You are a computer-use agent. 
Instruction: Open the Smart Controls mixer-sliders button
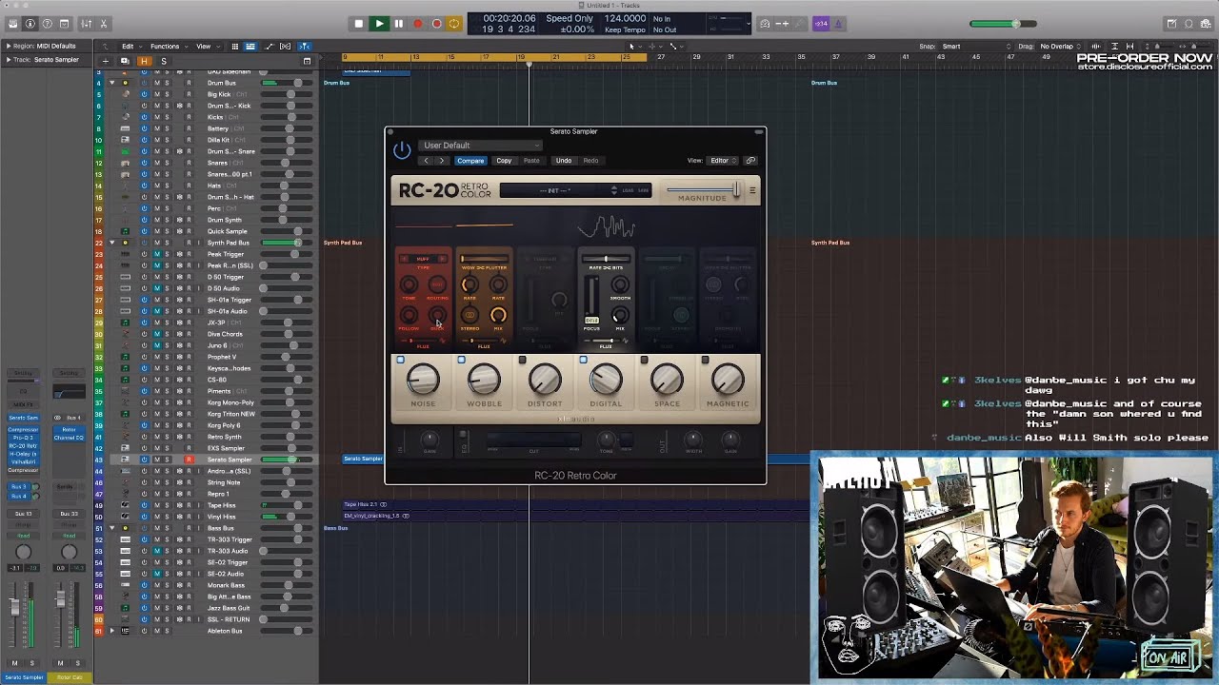(x=87, y=24)
